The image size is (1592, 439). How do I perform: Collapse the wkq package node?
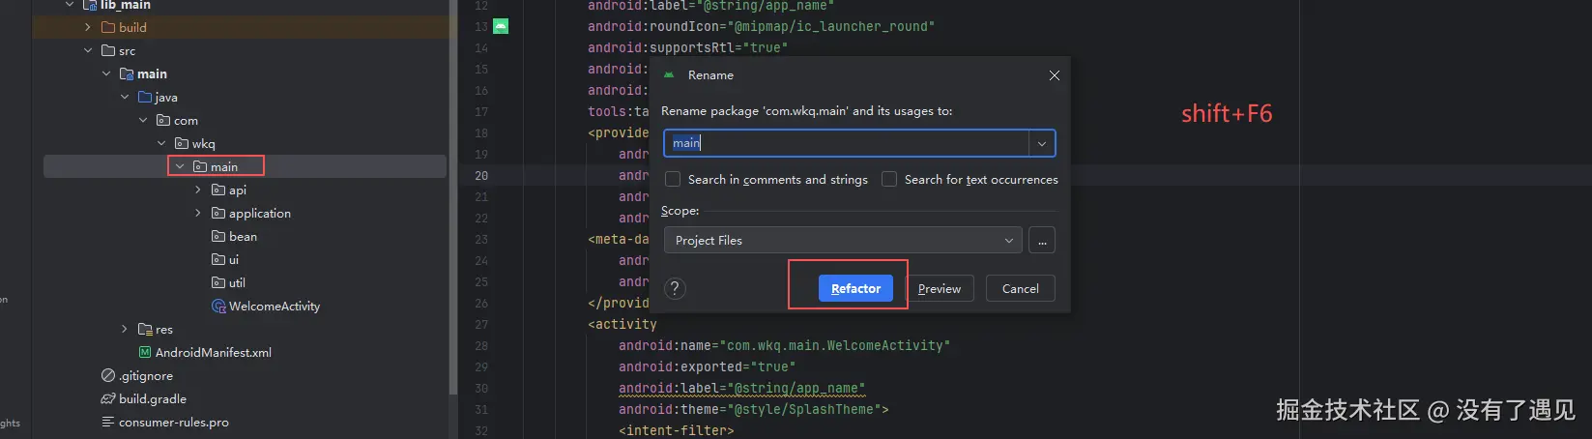[x=161, y=144]
